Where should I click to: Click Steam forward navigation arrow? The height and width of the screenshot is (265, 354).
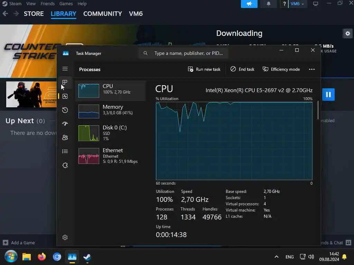point(16,13)
